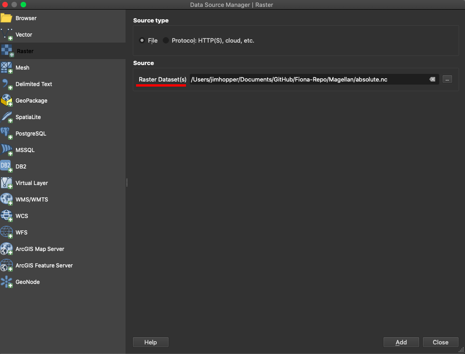Open the Browser panel folder icon
Screen dimensions: 465x354
(6, 18)
